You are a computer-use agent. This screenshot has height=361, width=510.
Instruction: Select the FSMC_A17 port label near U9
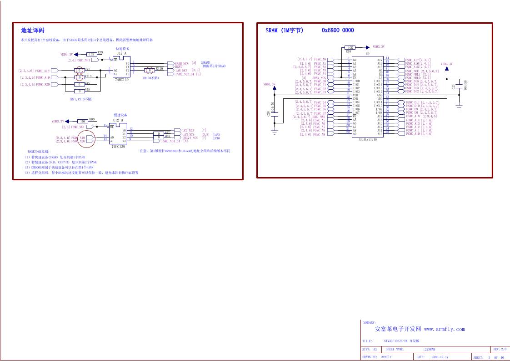(x=412, y=60)
